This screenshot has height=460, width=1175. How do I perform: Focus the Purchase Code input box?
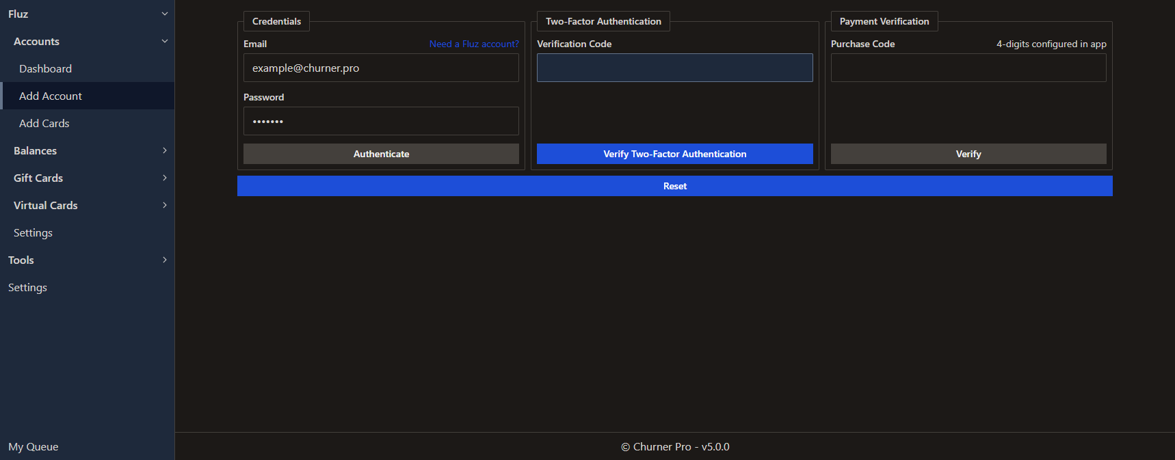pyautogui.click(x=968, y=68)
